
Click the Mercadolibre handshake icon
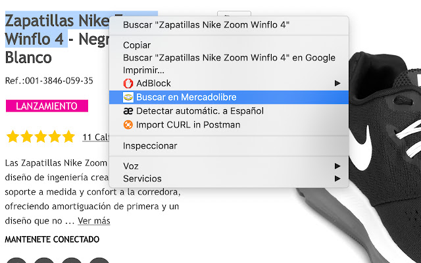[x=128, y=97]
